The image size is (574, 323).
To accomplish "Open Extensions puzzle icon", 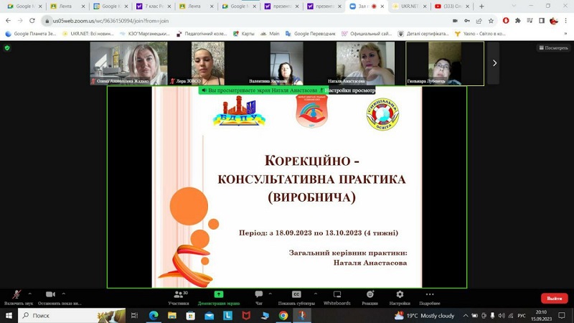I will click(x=517, y=21).
